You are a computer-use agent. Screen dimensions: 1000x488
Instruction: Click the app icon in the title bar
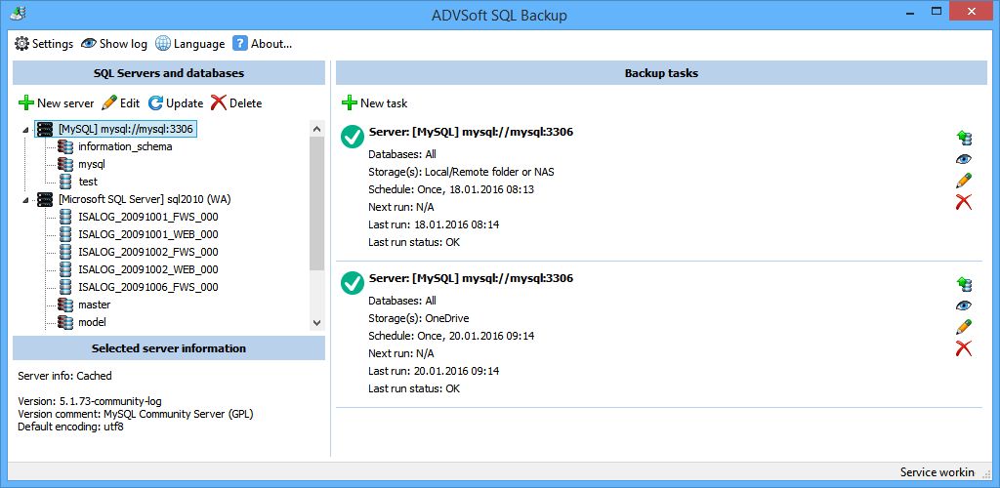[x=18, y=13]
